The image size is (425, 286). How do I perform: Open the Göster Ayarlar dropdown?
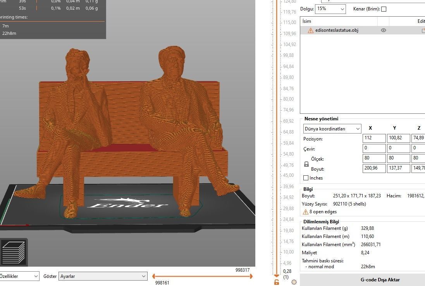click(103, 276)
